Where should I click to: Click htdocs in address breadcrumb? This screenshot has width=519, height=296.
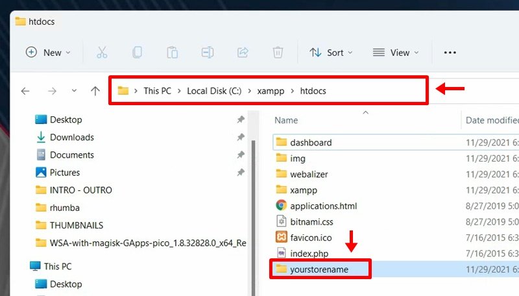click(x=313, y=91)
